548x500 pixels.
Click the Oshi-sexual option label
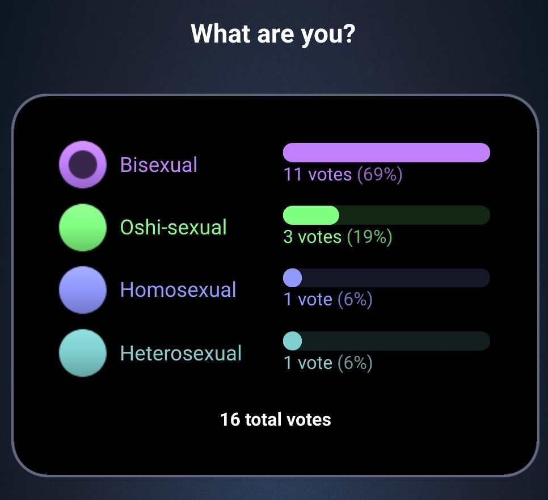[174, 228]
